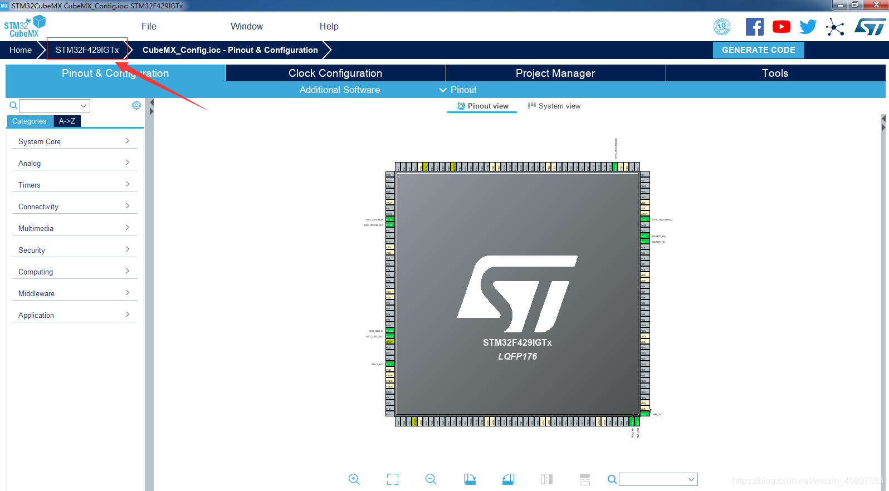Open the category settings gear icon
The image size is (889, 491).
coord(136,105)
